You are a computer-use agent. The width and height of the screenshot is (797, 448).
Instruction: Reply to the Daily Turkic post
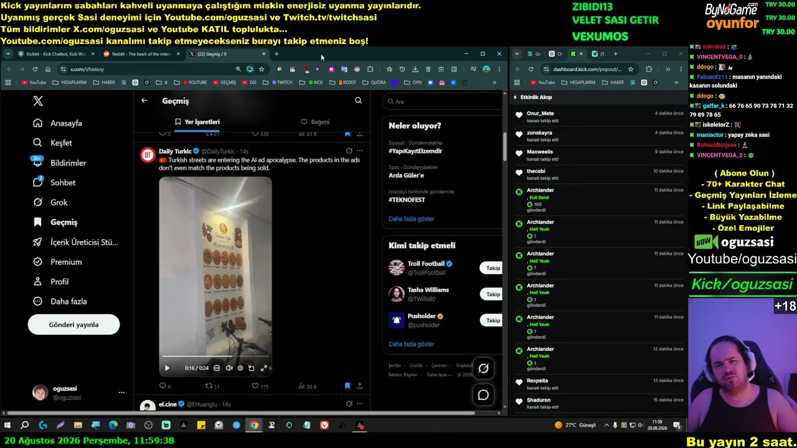[165, 386]
